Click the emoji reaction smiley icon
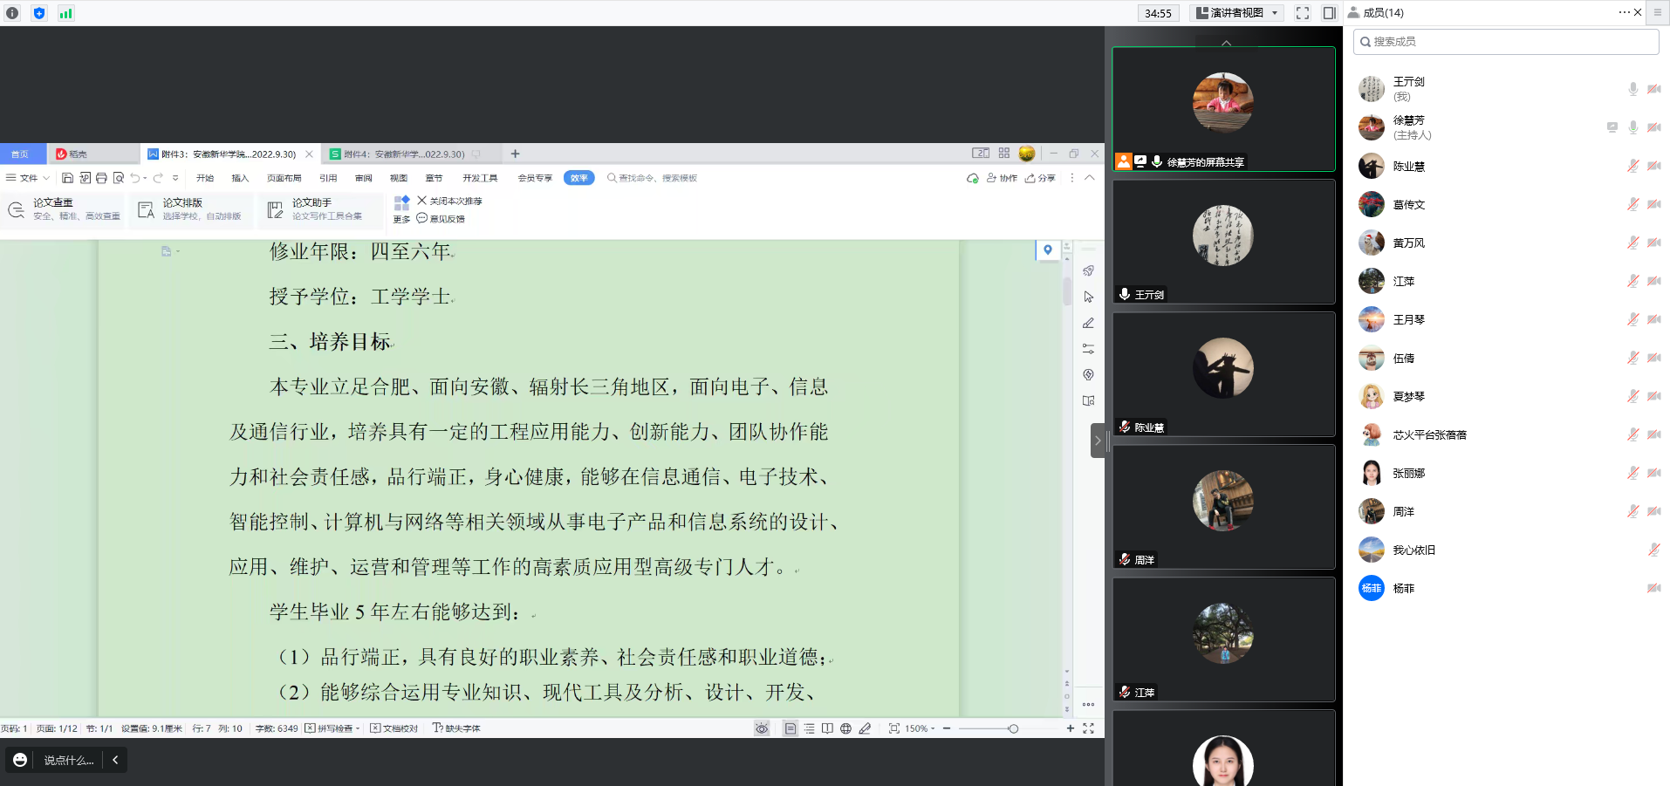Image resolution: width=1670 pixels, height=786 pixels. [x=20, y=760]
